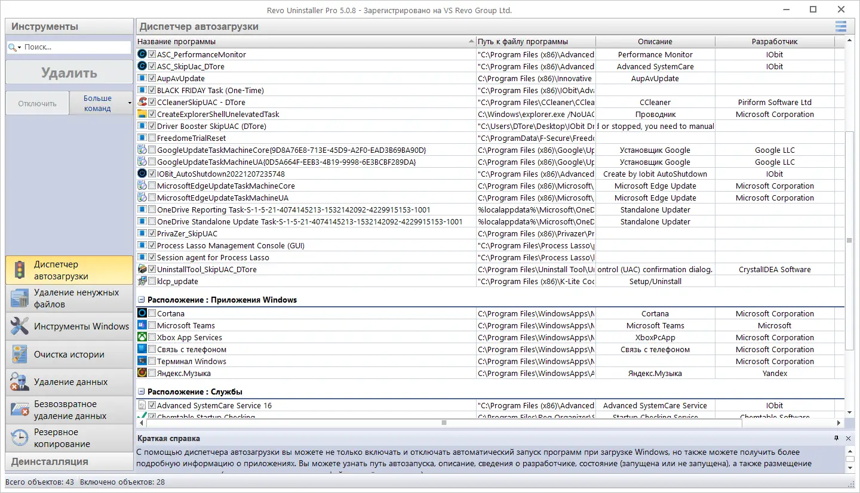The height and width of the screenshot is (493, 860).
Task: Click the horizontal scrollbar thumb under the list
Action: 444,423
